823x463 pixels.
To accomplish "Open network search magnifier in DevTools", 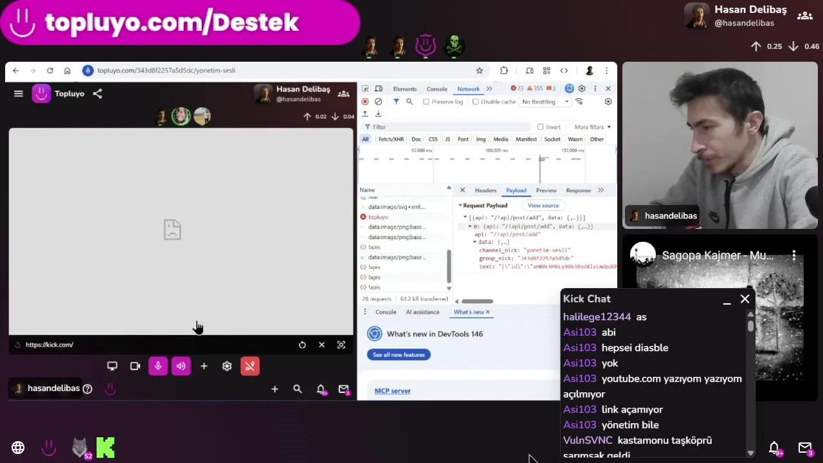I will click(x=410, y=102).
